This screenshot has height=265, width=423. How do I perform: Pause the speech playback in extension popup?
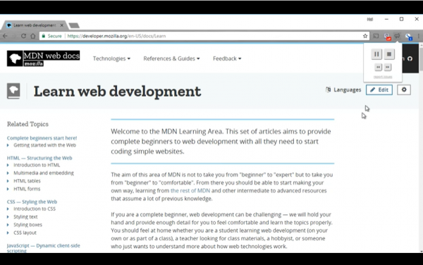tap(376, 54)
